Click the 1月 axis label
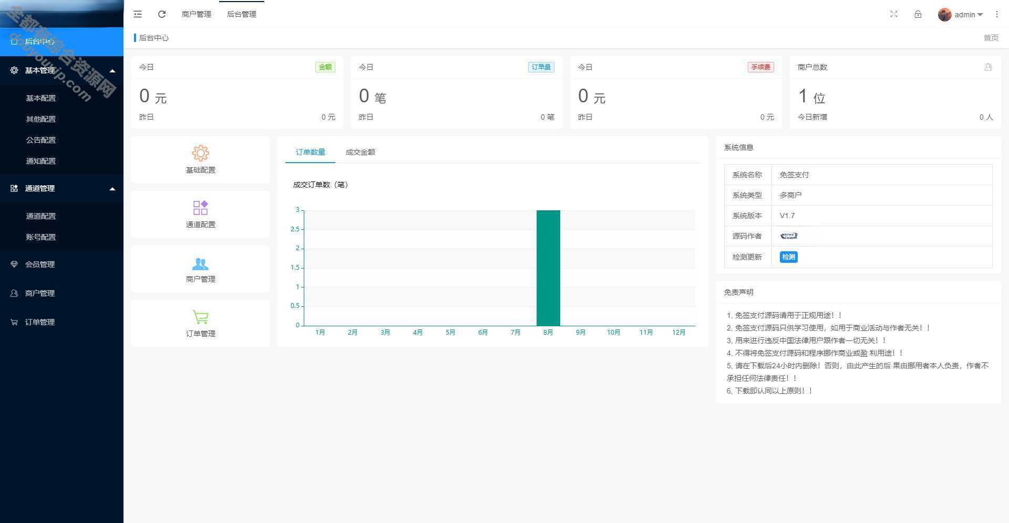 320,333
